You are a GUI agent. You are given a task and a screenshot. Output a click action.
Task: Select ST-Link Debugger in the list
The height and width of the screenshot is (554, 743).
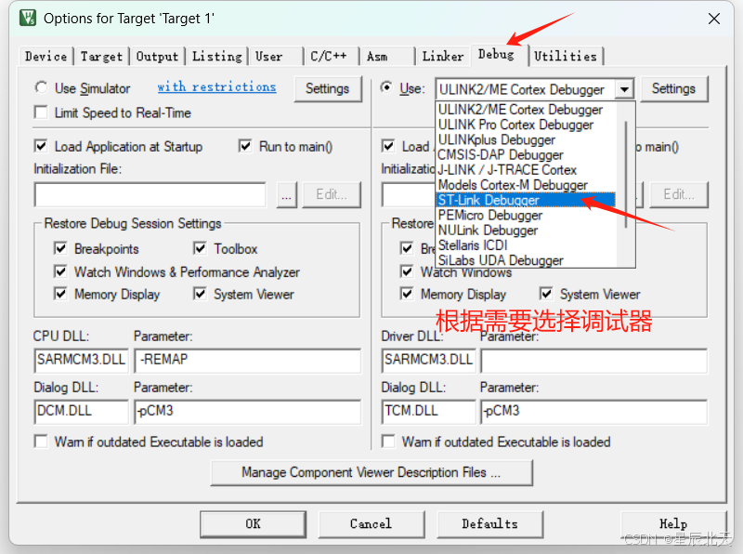click(526, 200)
